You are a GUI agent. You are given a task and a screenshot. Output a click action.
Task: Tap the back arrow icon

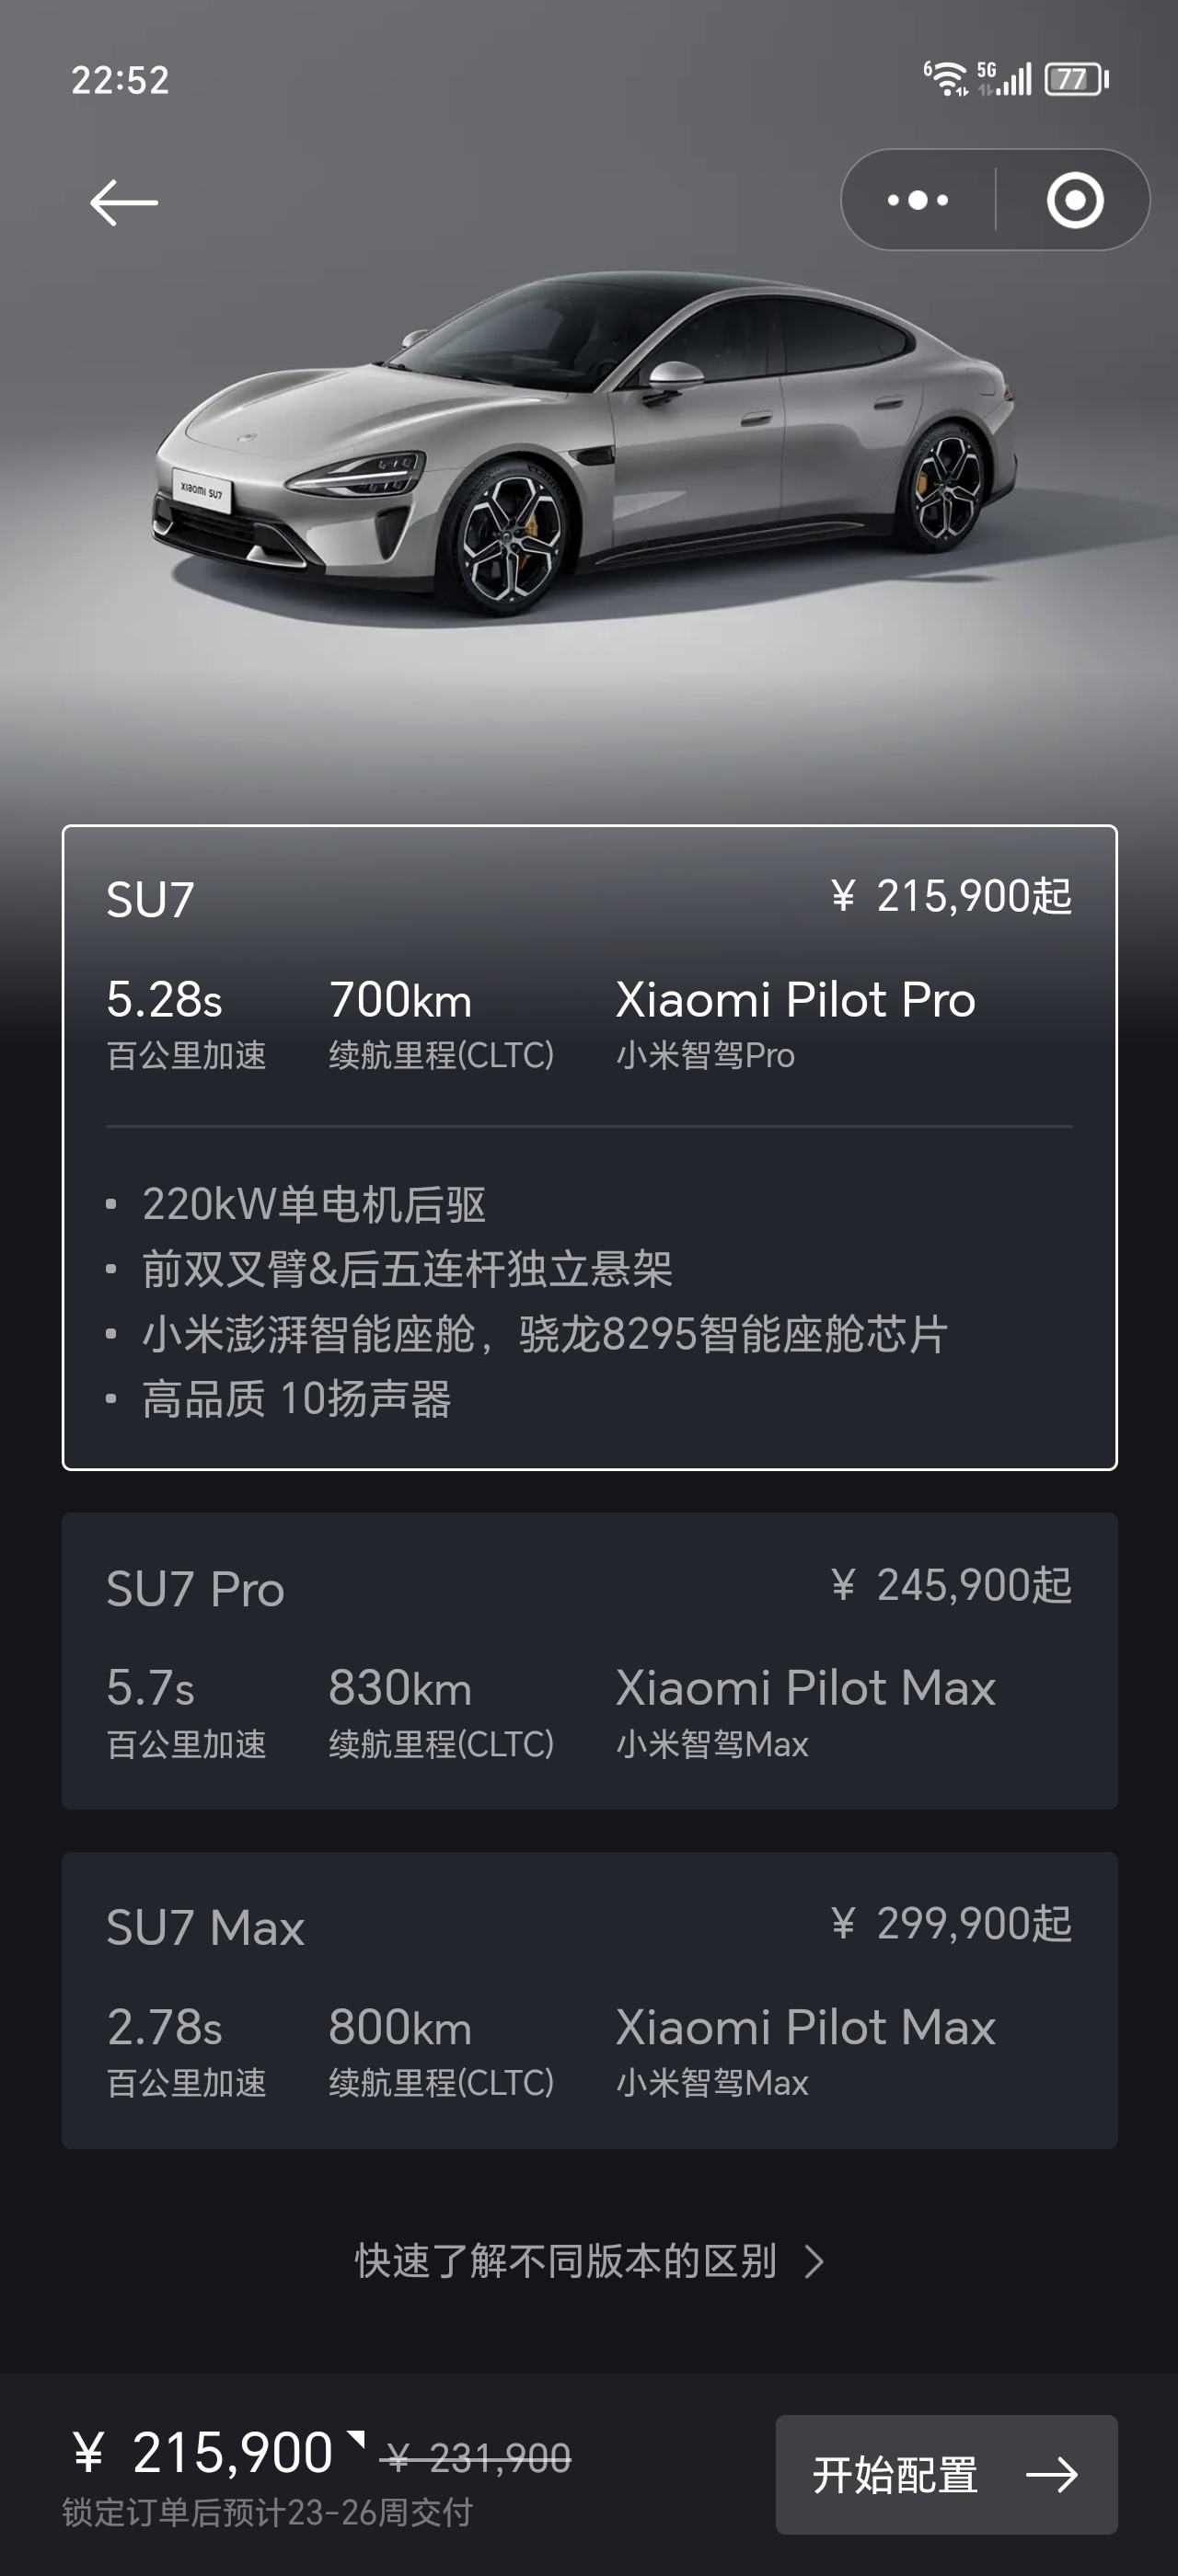click(x=124, y=203)
